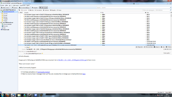Reply with the Responder button
Screen dimensions: 172x97
[139, 47]
